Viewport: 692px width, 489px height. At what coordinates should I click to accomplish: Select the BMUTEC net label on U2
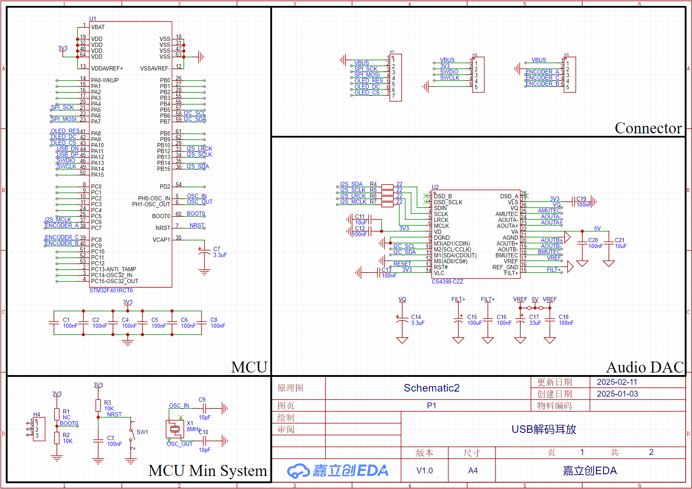tap(549, 252)
